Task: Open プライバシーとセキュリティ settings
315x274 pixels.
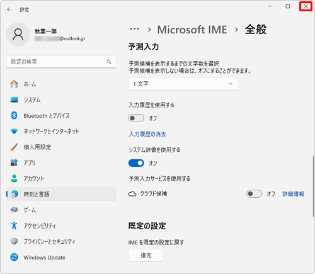Action: click(x=61, y=241)
